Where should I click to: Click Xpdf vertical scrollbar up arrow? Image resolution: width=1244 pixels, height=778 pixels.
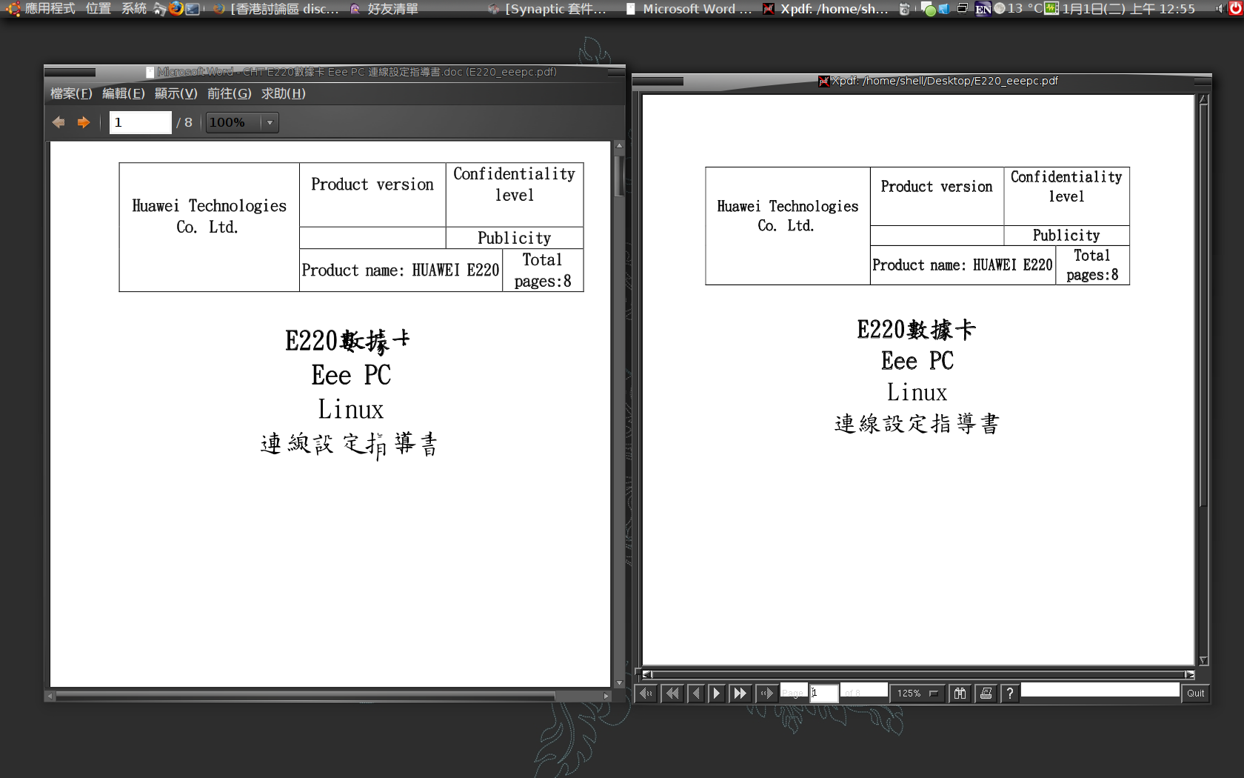point(1203,99)
